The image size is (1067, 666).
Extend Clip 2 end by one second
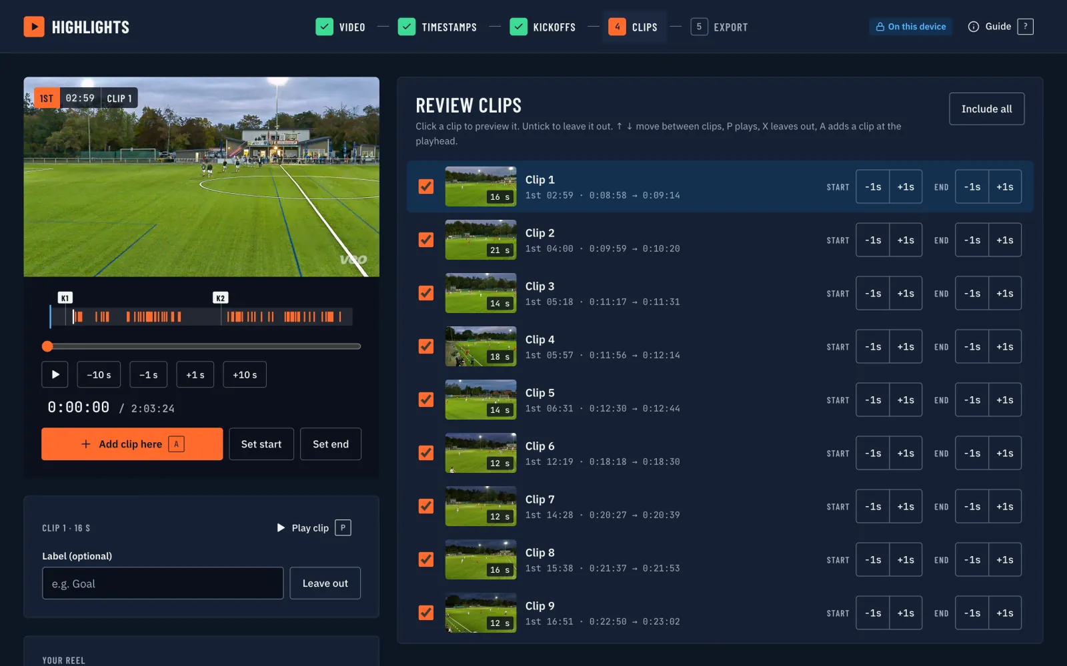tap(1005, 240)
